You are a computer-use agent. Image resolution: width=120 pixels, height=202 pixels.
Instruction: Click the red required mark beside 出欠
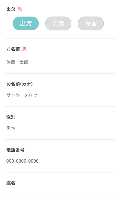(x=20, y=9)
